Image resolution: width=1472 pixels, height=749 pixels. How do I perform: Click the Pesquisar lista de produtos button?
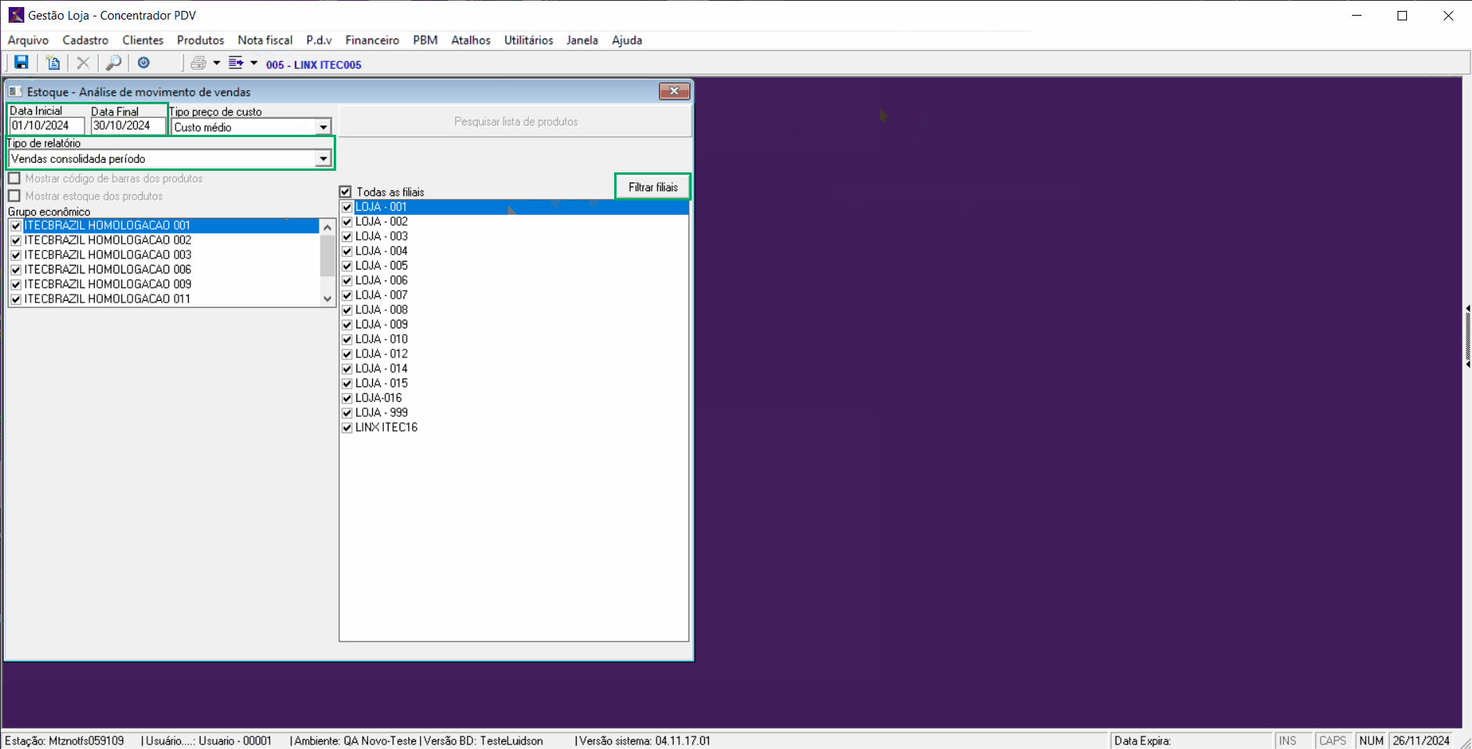(515, 121)
